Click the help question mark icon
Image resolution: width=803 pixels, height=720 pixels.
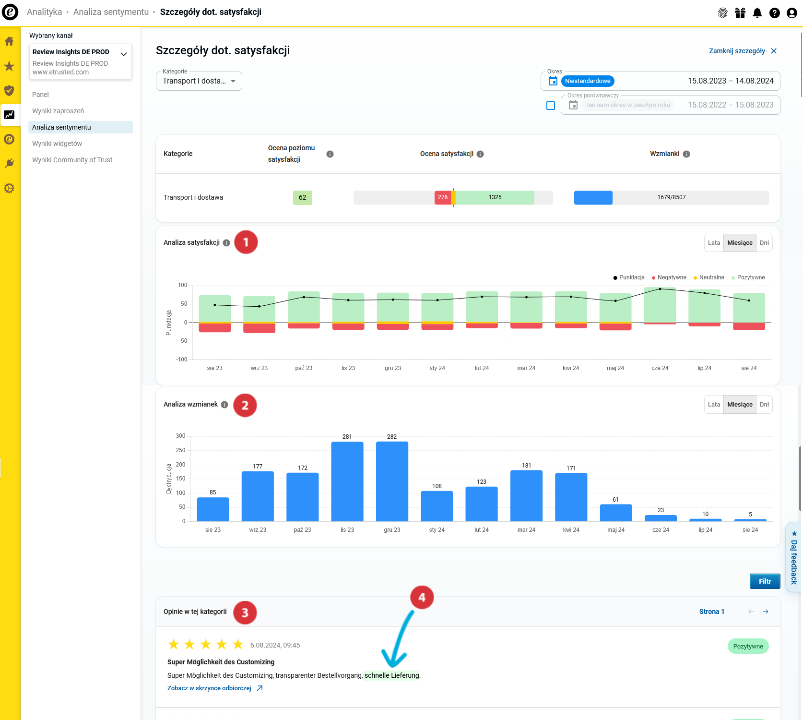point(775,13)
